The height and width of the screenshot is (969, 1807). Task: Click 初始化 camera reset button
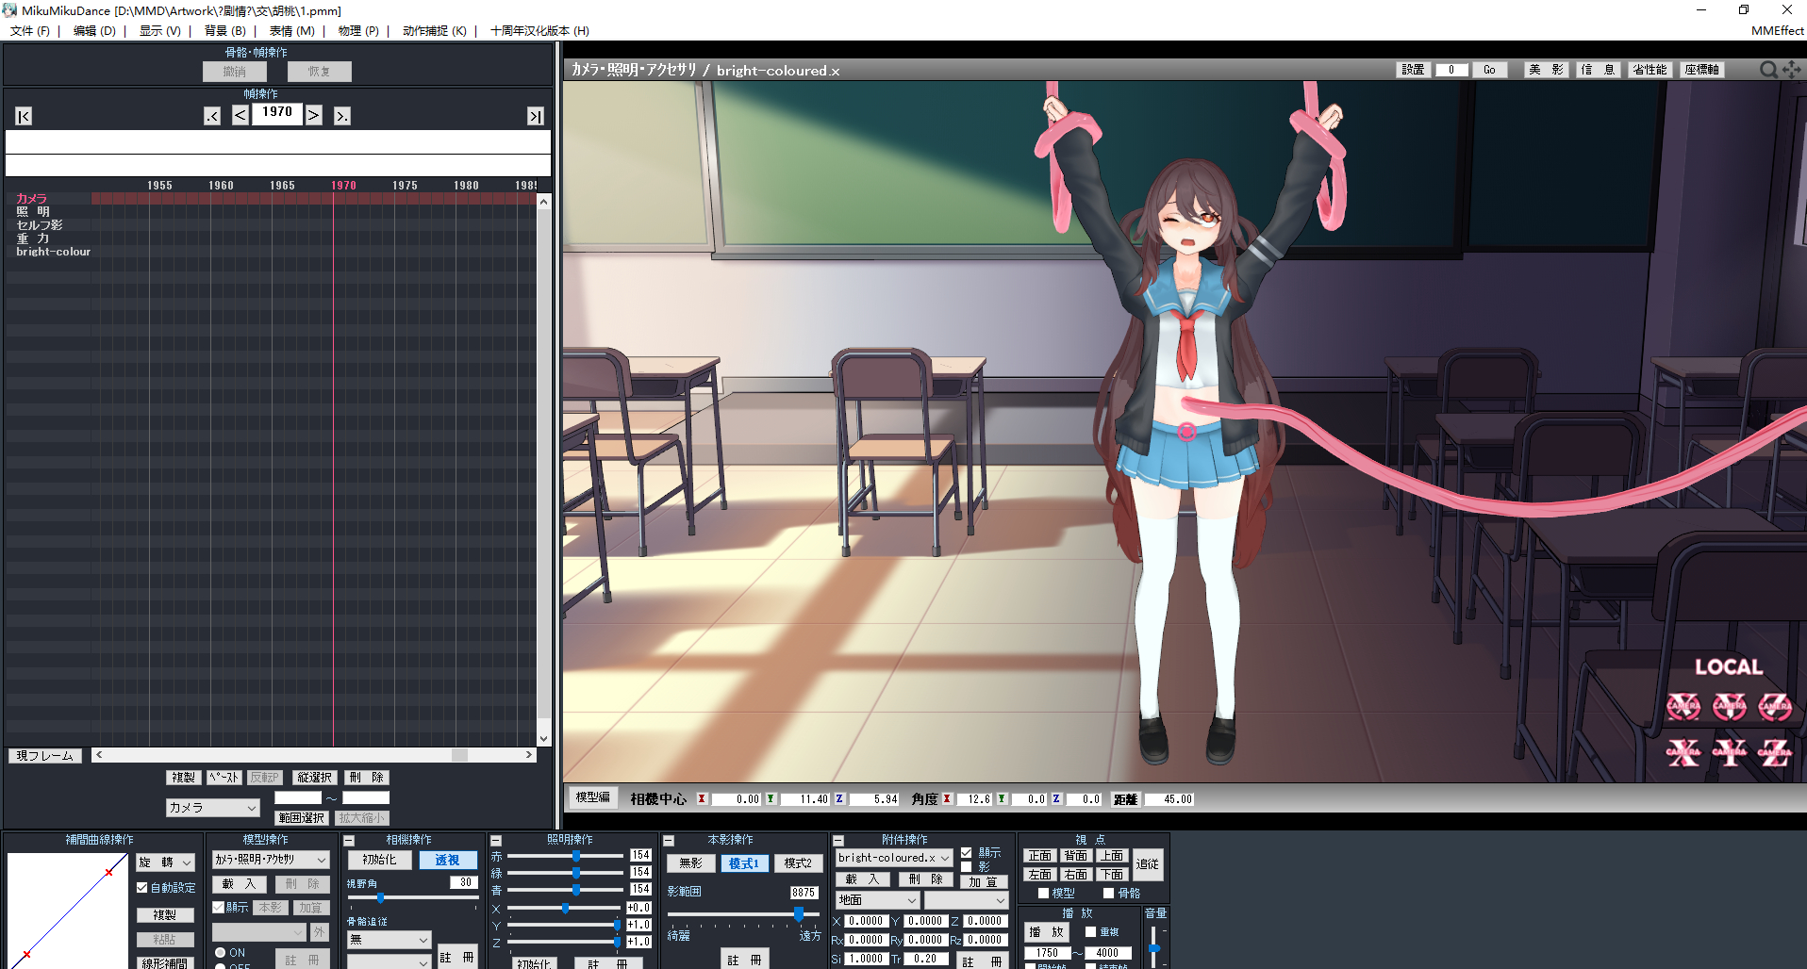tap(379, 860)
